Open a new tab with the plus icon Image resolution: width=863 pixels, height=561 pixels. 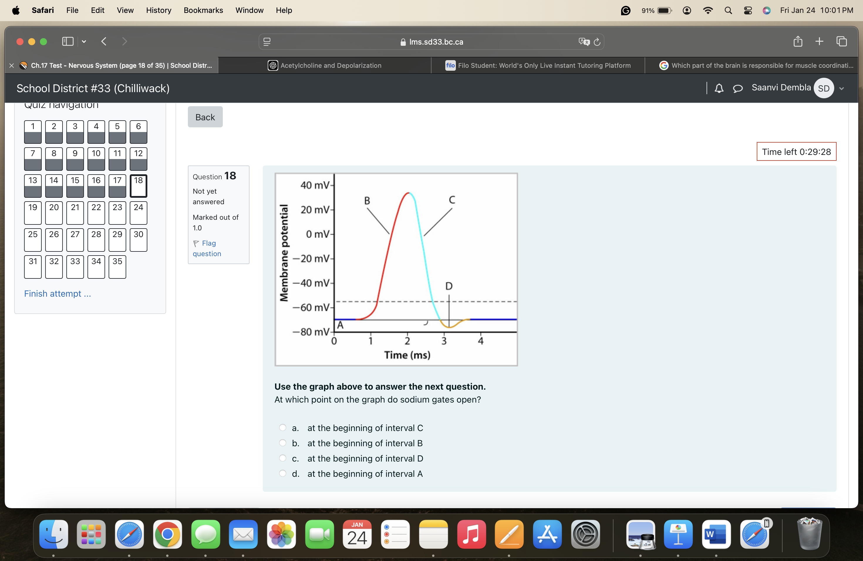click(819, 42)
